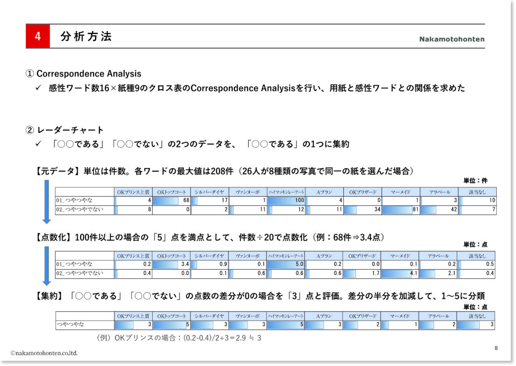Click the checkmark bullet under Correspondence Analysis
Viewport: 516px width, 366px height.
(x=38, y=89)
